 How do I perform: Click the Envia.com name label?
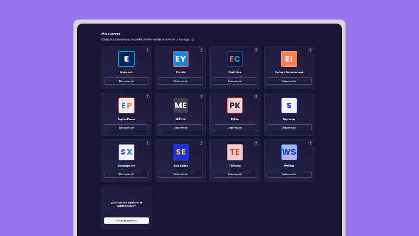tap(127, 72)
